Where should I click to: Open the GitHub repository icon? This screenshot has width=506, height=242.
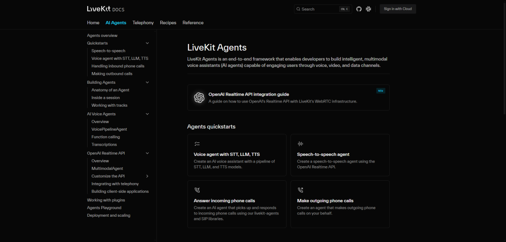pyautogui.click(x=359, y=9)
